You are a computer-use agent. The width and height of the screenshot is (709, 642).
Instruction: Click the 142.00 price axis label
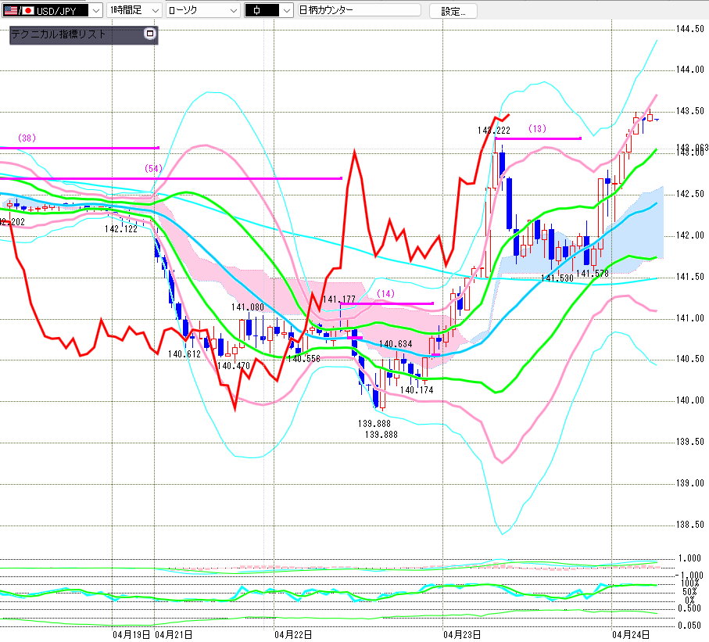[690, 235]
